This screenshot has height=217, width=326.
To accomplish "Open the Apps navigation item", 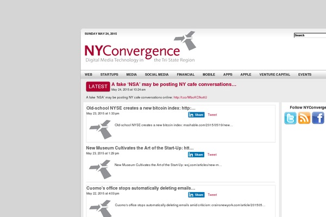I will [228, 74].
